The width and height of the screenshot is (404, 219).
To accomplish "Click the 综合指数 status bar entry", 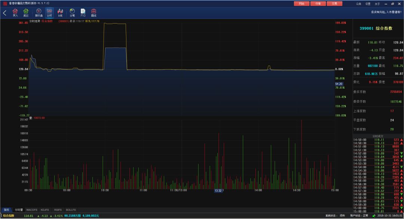I will [x=9, y=216].
